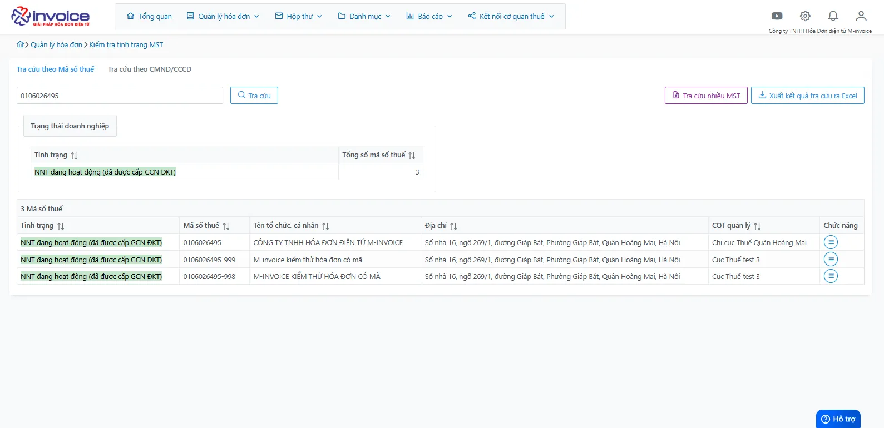Click the Chức năng column header
The height and width of the screenshot is (428, 884).
(x=841, y=225)
